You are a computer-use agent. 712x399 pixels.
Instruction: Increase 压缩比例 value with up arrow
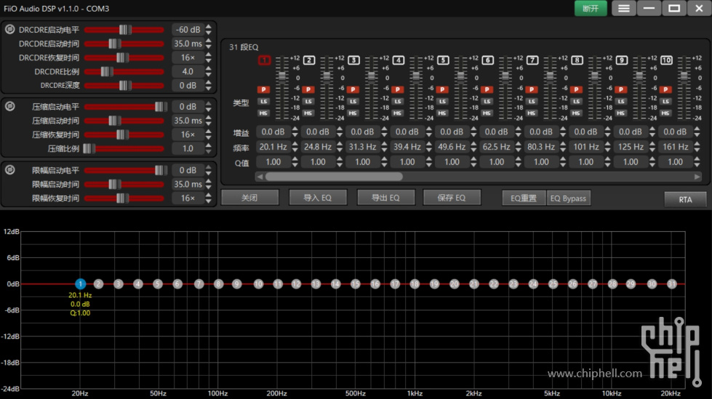coord(209,145)
